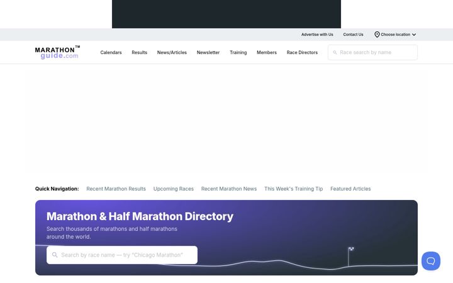
Task: Open the Results menu
Action: point(139,53)
